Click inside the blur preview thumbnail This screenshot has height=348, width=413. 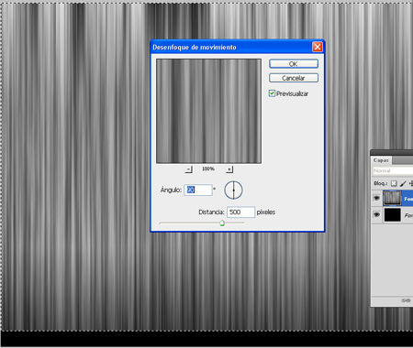tap(208, 111)
